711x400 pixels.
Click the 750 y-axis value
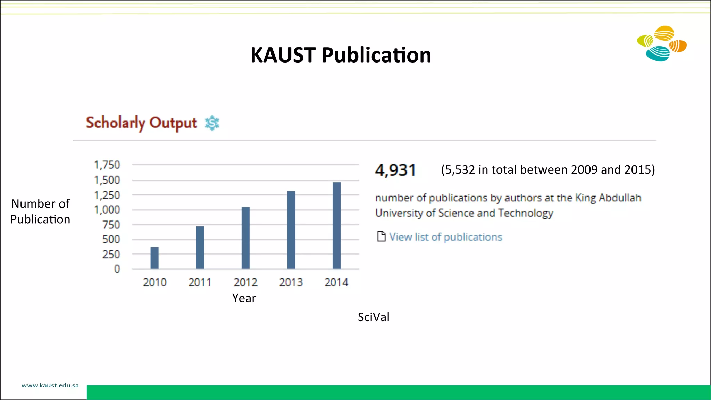(x=111, y=225)
